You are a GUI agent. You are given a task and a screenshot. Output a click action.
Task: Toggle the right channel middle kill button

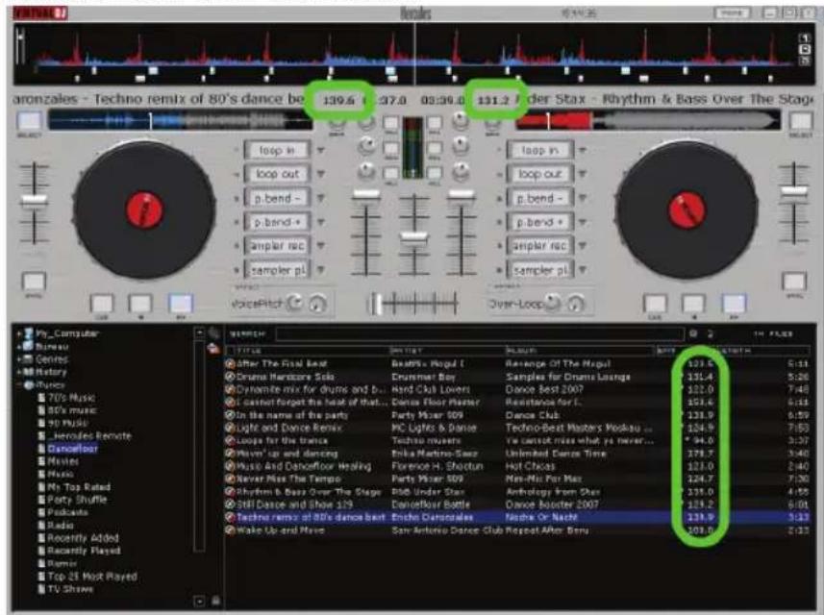point(434,149)
